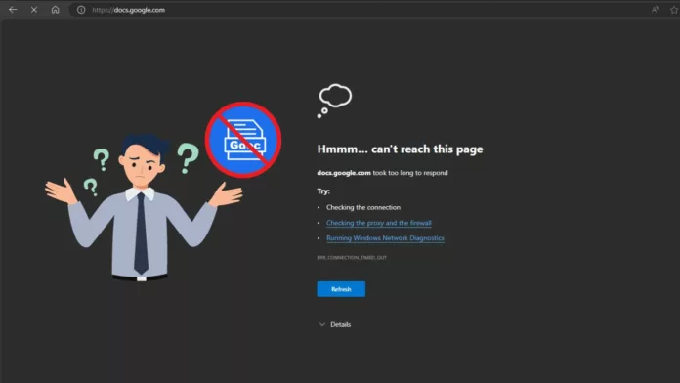Click the crossed-out Google Docs icon image
680x383 pixels.
click(243, 140)
